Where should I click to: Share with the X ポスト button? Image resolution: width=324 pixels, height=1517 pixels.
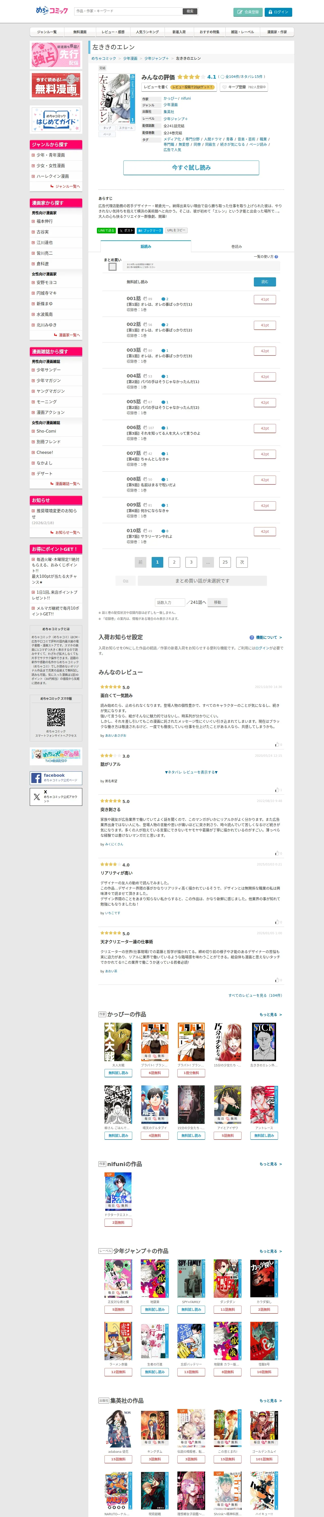click(x=126, y=230)
